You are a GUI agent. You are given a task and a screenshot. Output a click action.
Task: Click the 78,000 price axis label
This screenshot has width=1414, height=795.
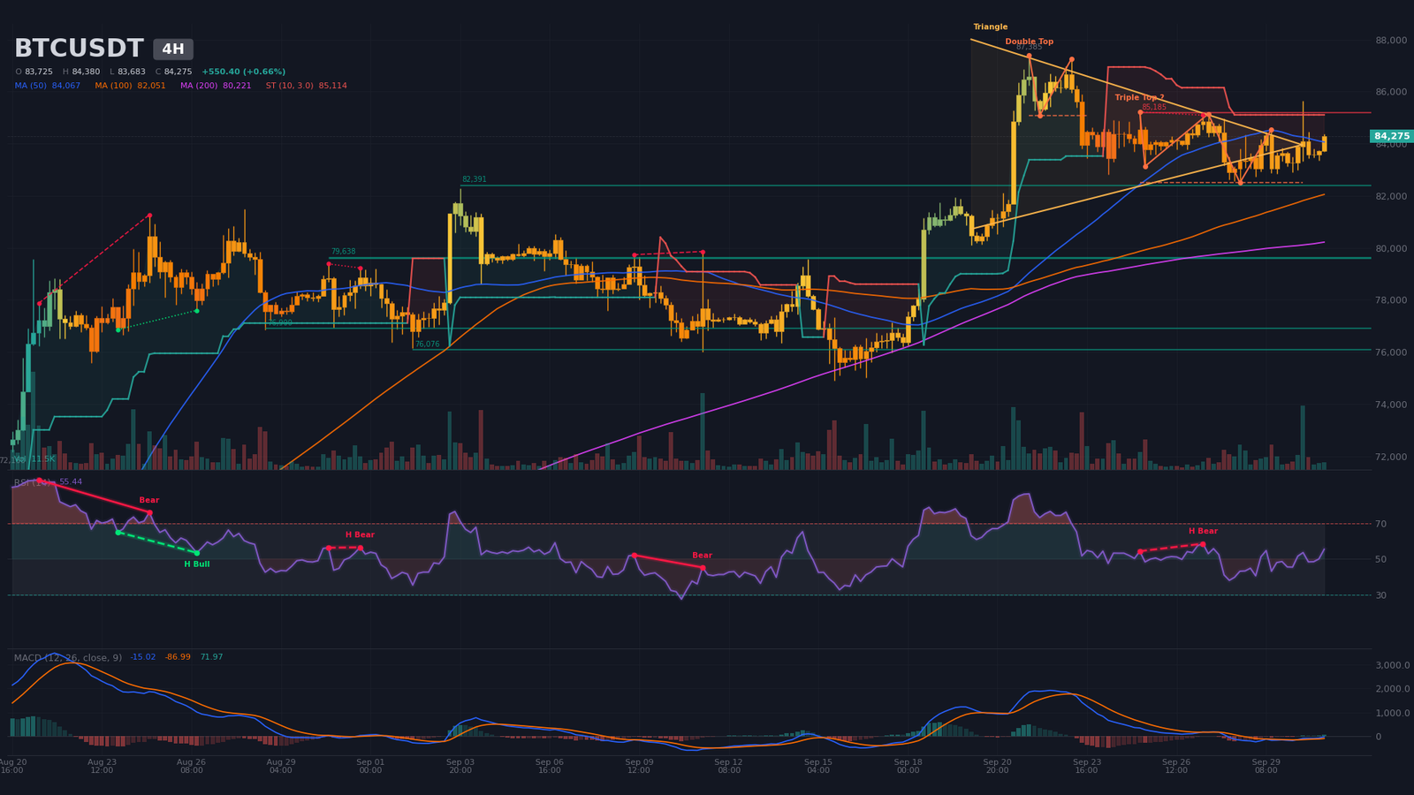coord(1391,300)
